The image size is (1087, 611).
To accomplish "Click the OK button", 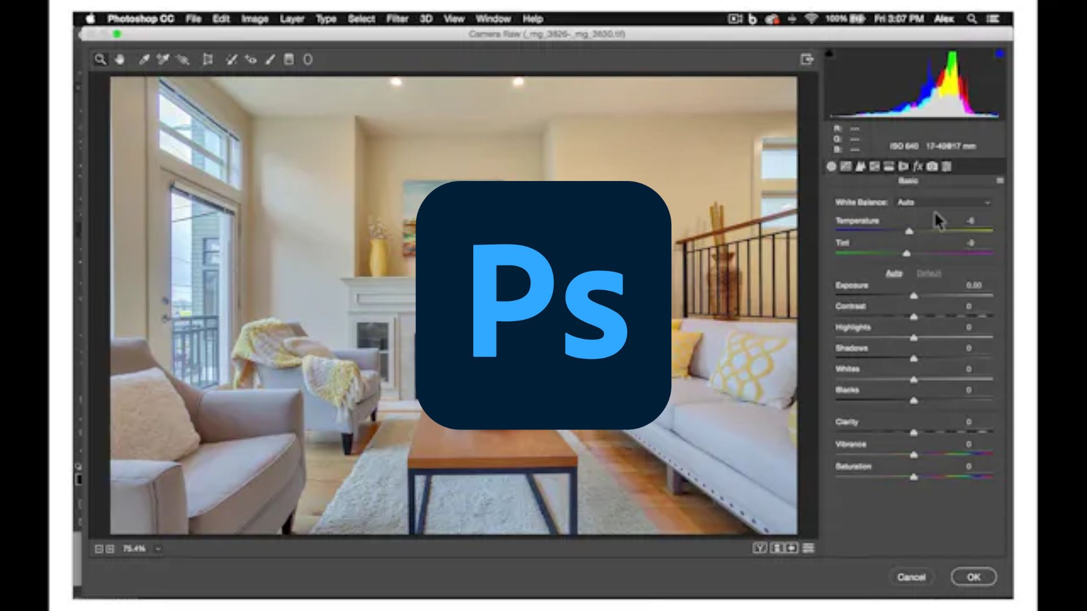I will [x=973, y=576].
